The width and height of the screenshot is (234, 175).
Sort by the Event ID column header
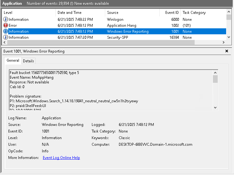click(x=170, y=13)
